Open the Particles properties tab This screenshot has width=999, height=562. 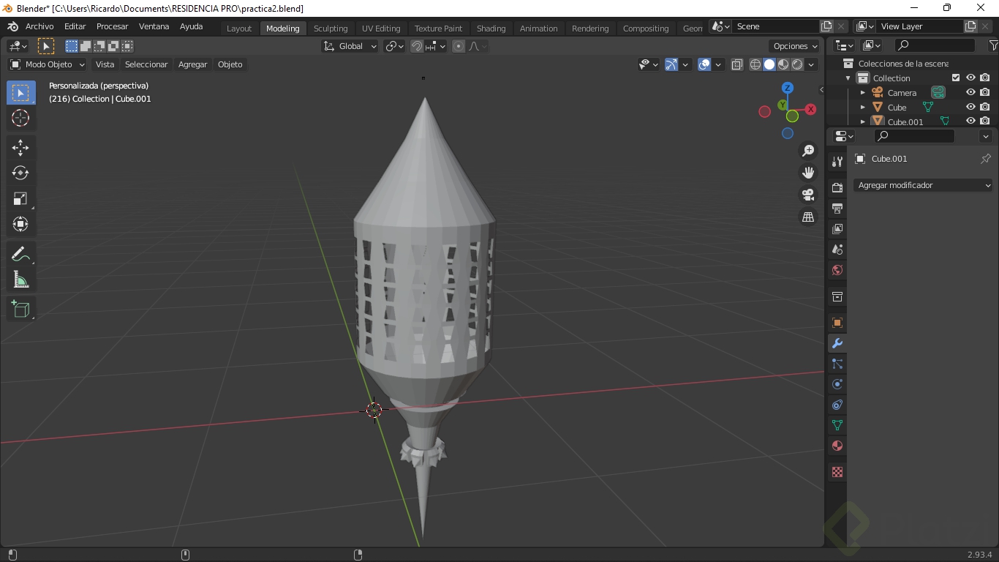pos(837,364)
